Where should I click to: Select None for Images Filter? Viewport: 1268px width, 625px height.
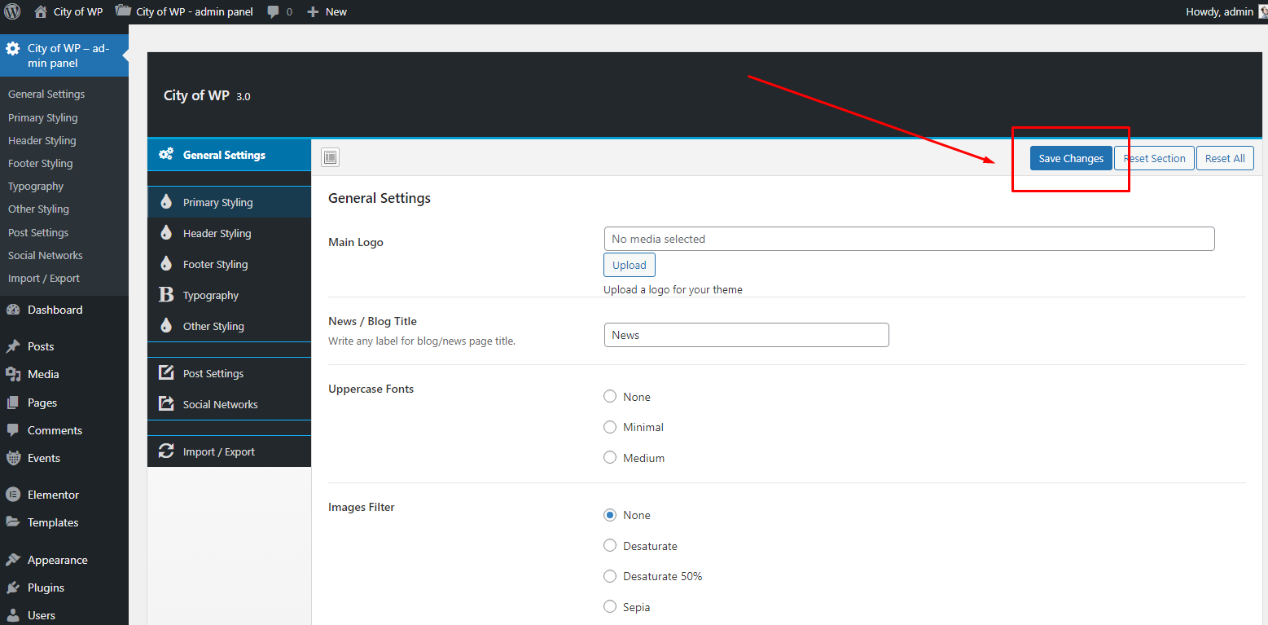[610, 515]
